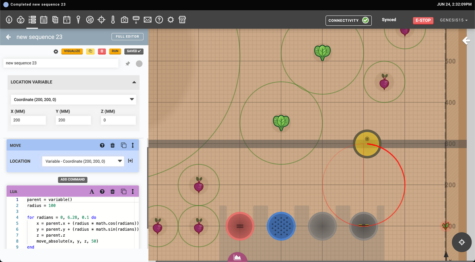475x262 pixels.
Task: Open the Shop storefront icon
Action: click(x=182, y=19)
